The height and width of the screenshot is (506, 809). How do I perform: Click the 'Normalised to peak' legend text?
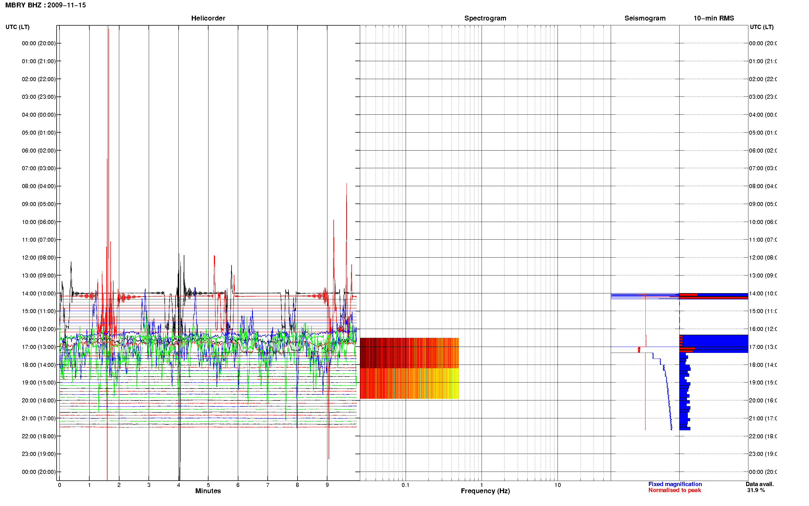tap(674, 490)
